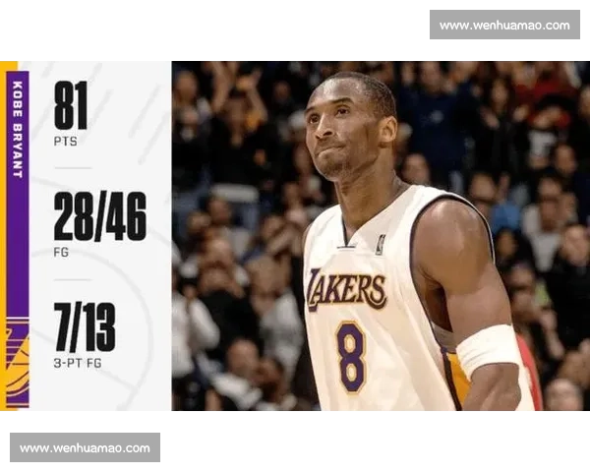Click the Lakers logo in the purple stripe

tap(18, 366)
